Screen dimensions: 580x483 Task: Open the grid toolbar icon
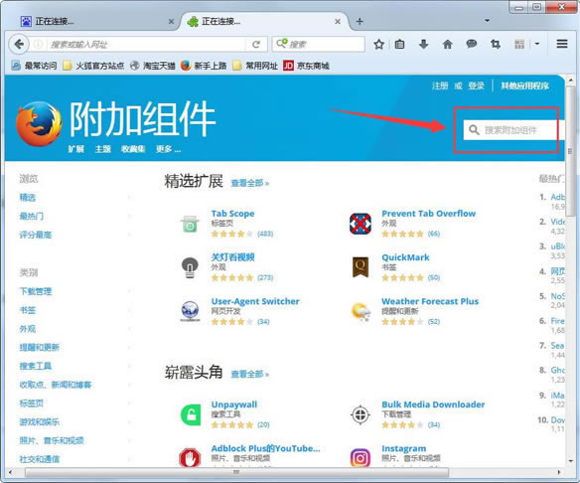(x=519, y=45)
